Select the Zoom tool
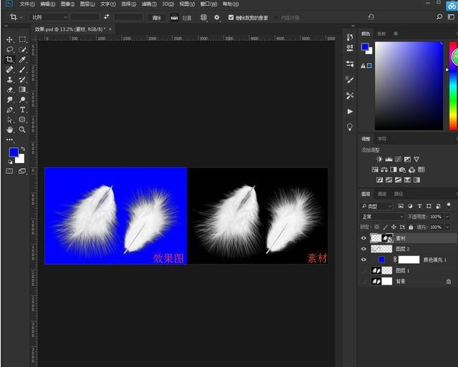The image size is (458, 367). (x=23, y=130)
